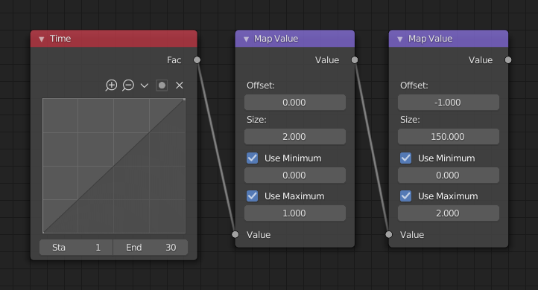The width and height of the screenshot is (538, 290).
Task: Select the first Map Value node header
Action: click(x=295, y=39)
